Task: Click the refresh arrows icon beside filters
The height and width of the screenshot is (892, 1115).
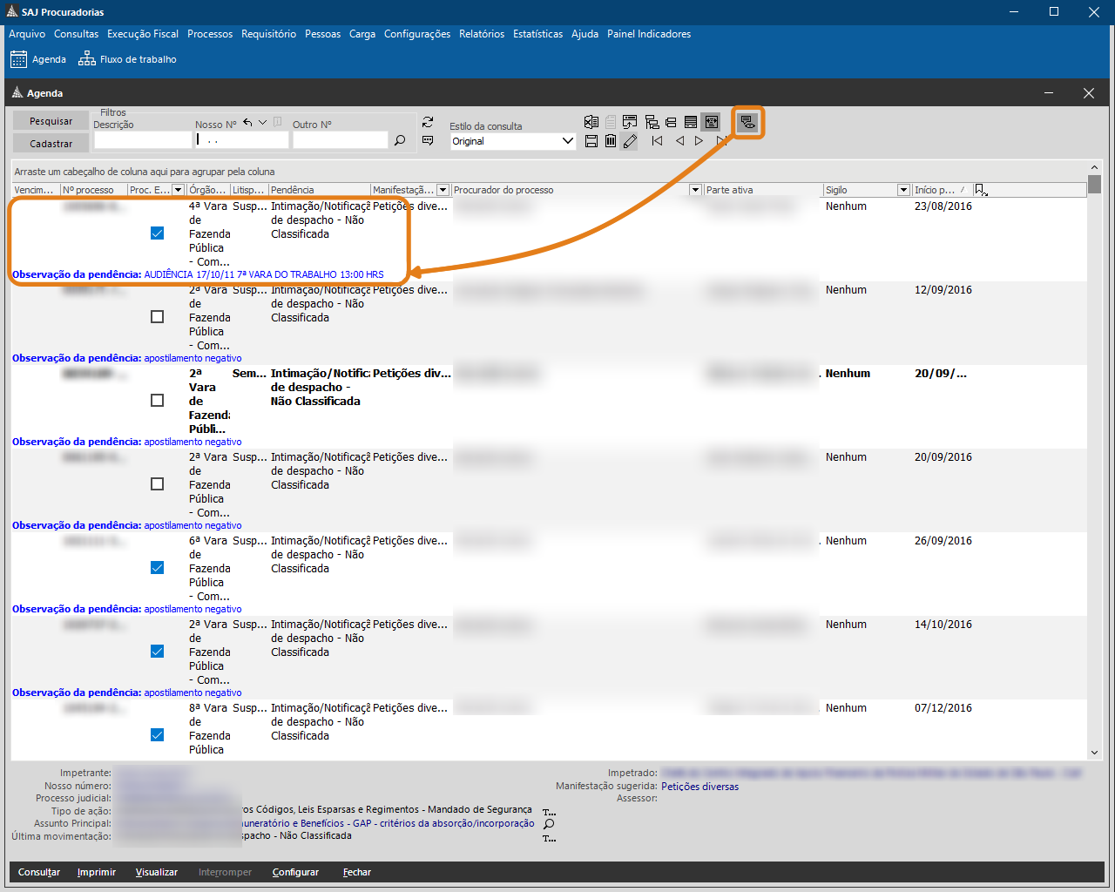Action: (x=428, y=122)
